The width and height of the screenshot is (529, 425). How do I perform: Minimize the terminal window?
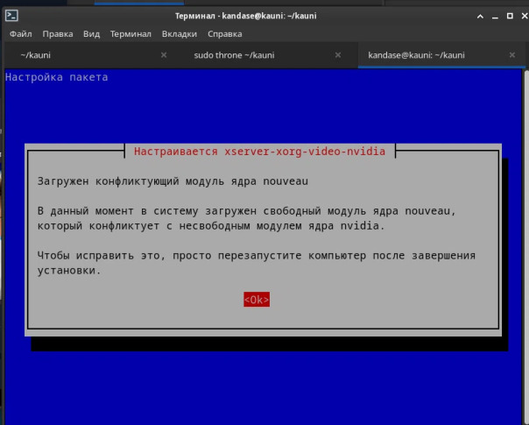[x=495, y=16]
